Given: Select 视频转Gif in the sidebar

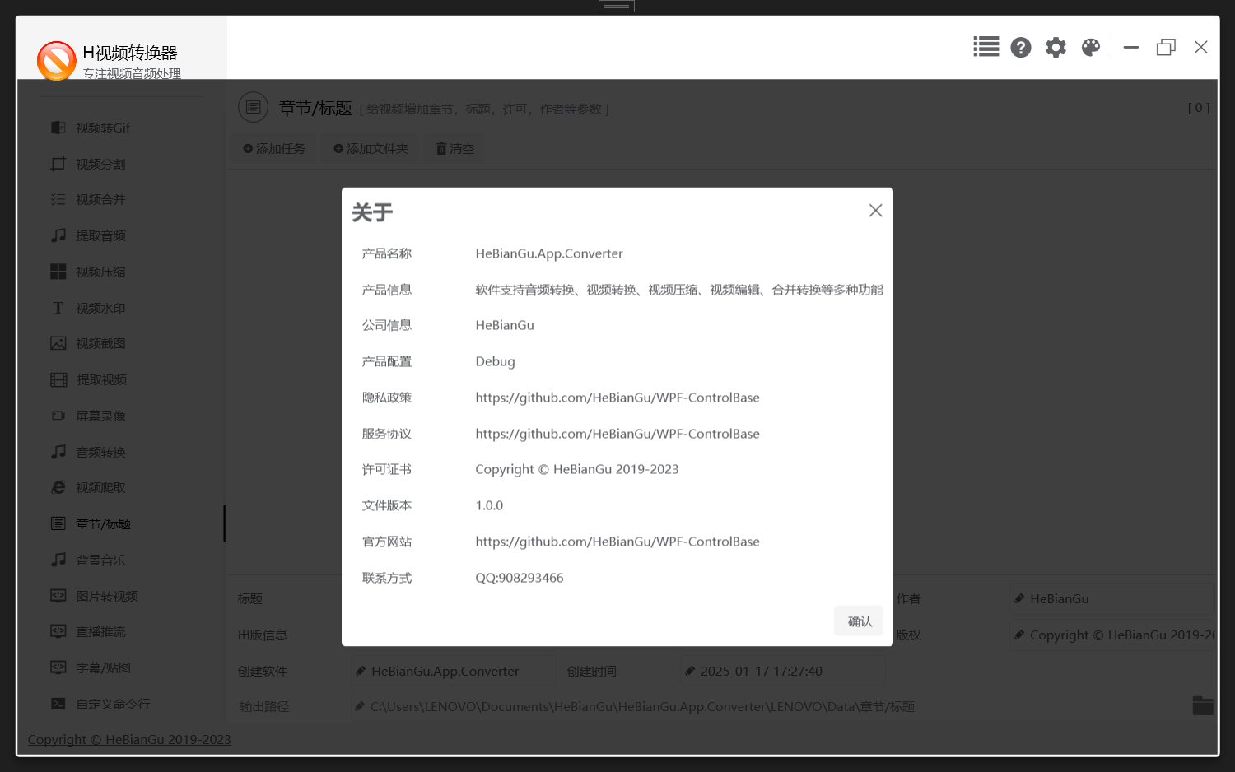Looking at the screenshot, I should coord(122,128).
